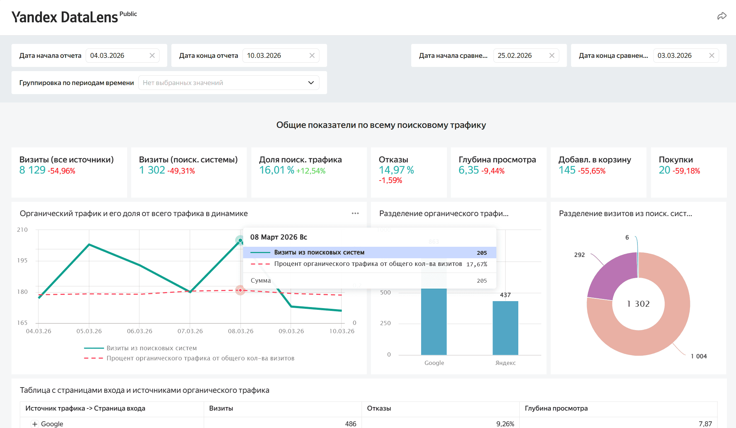This screenshot has width=736, height=428.
Task: Click the Yandex DataLens logo
Action: tap(65, 17)
